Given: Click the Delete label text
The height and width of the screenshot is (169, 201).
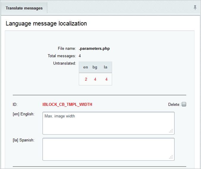Looking at the screenshot, I should (x=174, y=104).
